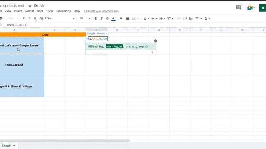Select the column H header
266x149 pixels.
click(180, 30)
